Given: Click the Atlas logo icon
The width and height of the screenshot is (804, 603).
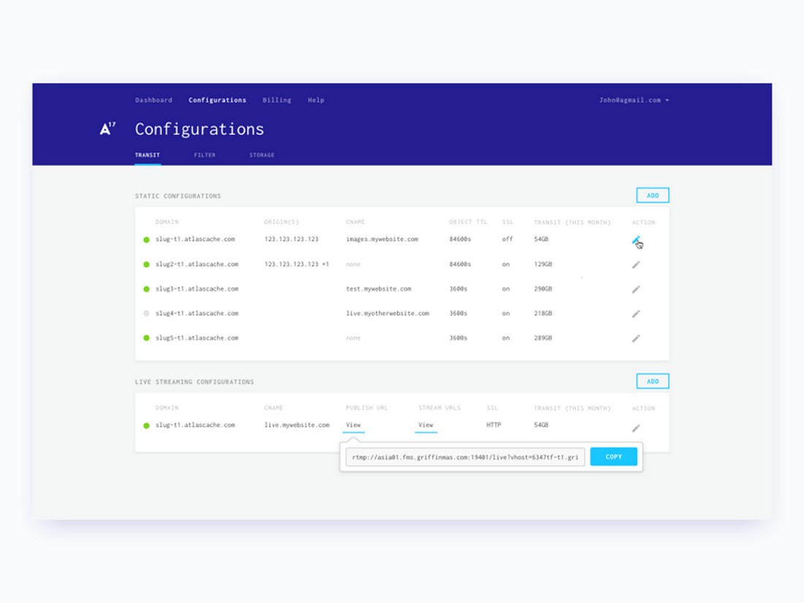Looking at the screenshot, I should pos(107,129).
